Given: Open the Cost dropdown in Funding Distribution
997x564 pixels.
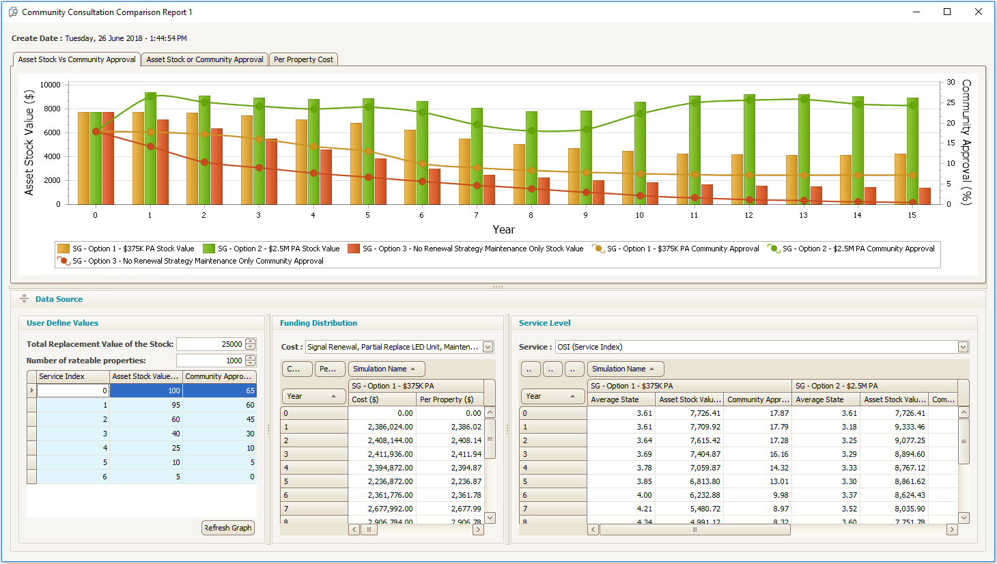Looking at the screenshot, I should [488, 347].
